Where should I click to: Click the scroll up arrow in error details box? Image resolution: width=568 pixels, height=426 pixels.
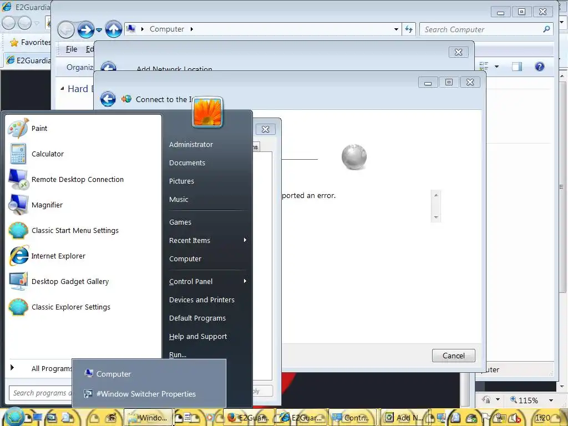click(436, 195)
